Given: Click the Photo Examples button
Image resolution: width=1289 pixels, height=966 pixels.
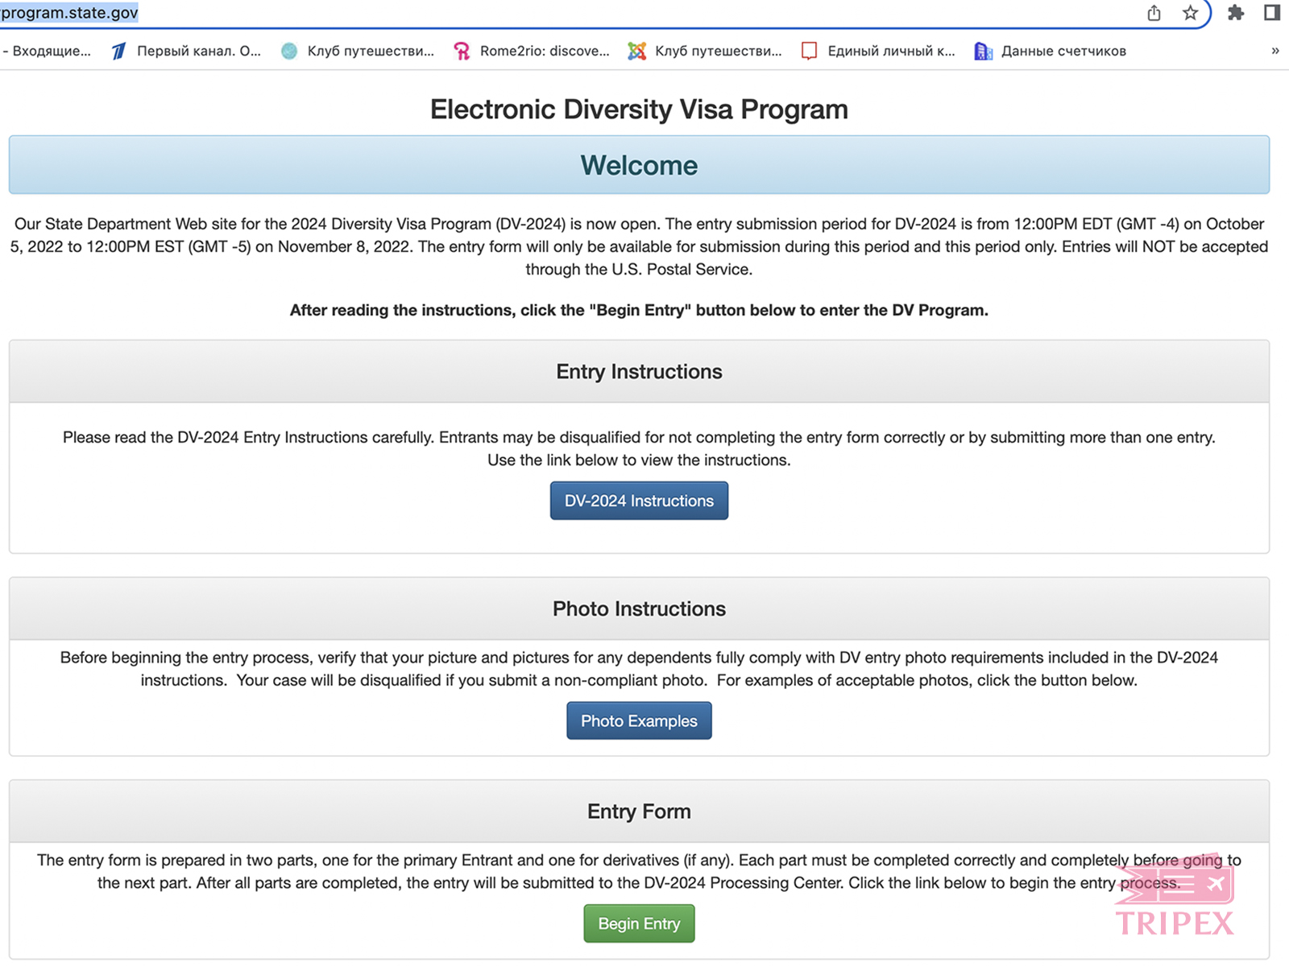Looking at the screenshot, I should click(x=639, y=721).
